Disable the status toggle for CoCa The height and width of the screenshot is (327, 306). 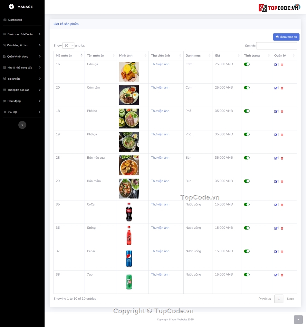[x=247, y=204]
